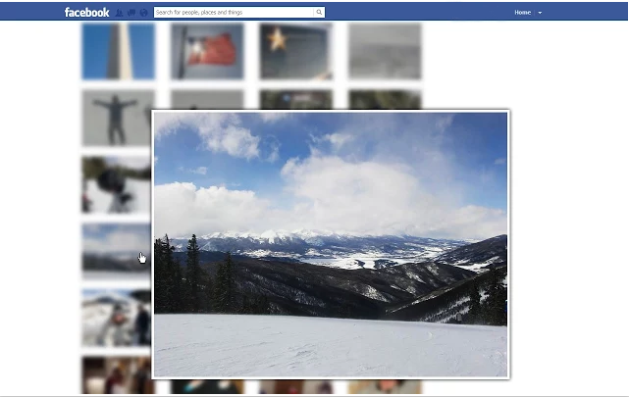
Task: Click the Facebook logo
Action: point(86,13)
